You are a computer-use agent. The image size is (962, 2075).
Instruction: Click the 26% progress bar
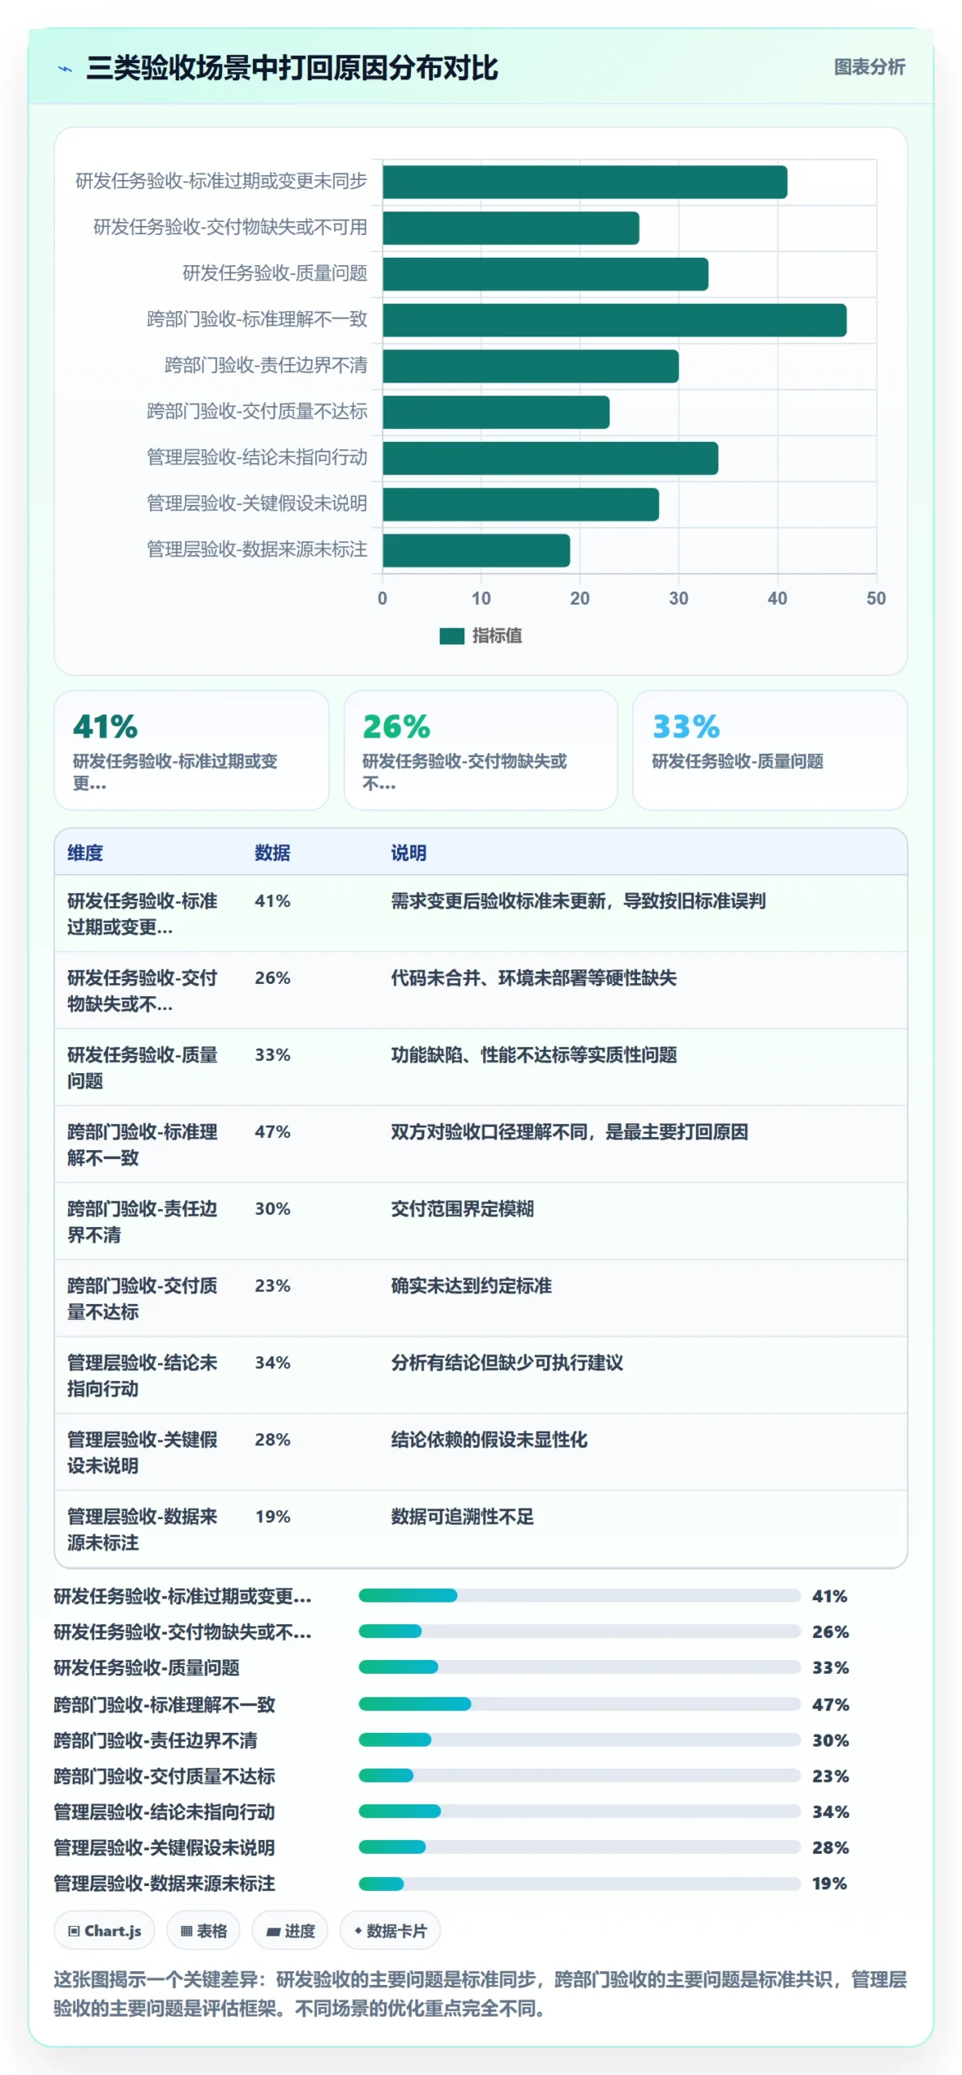[579, 1632]
